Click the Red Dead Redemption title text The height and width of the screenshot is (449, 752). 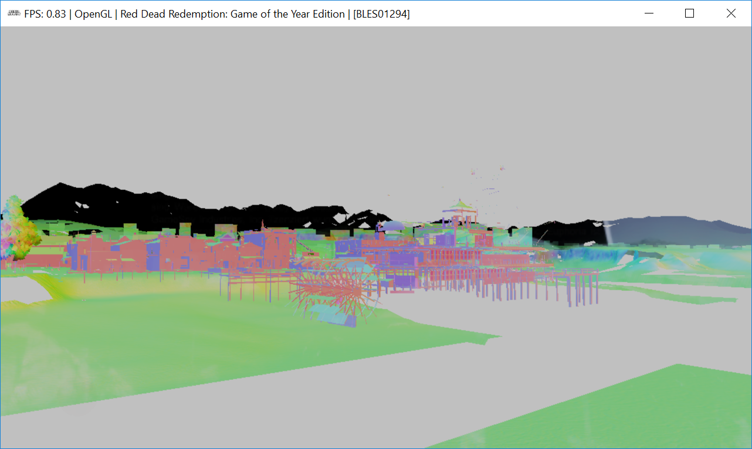pyautogui.click(x=232, y=14)
